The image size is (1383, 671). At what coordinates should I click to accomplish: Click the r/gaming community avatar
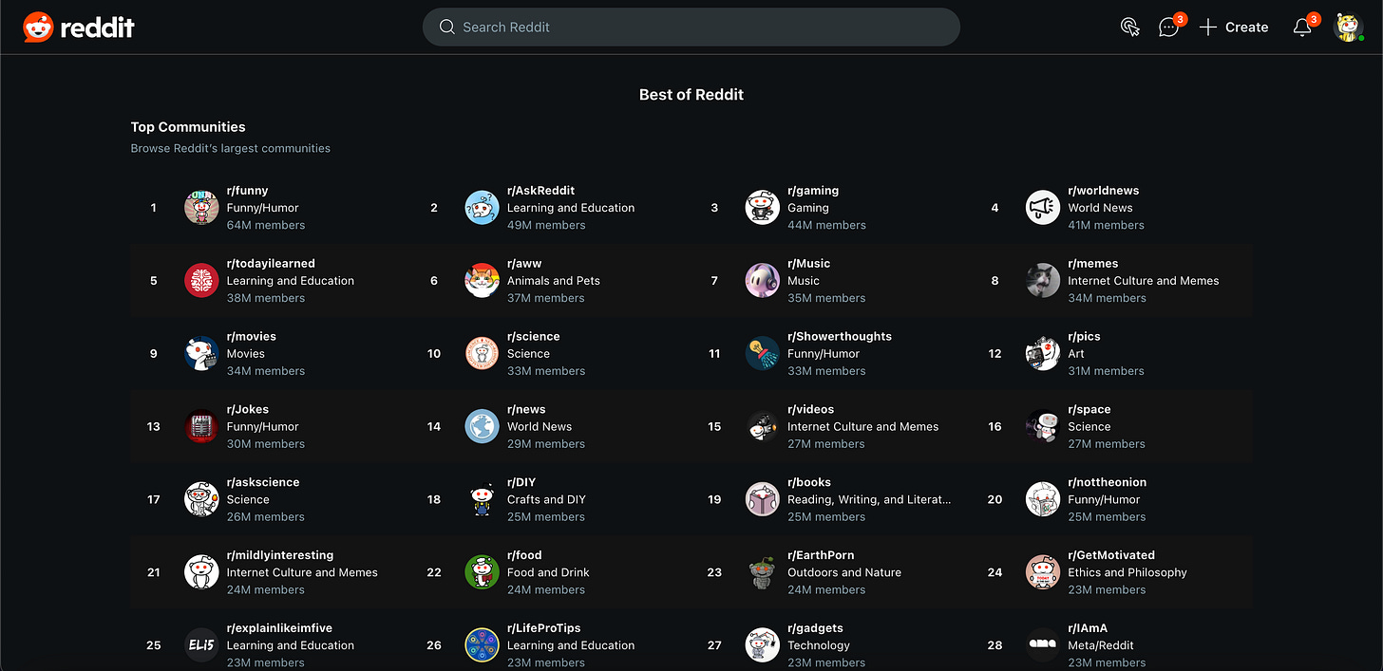[x=762, y=207]
